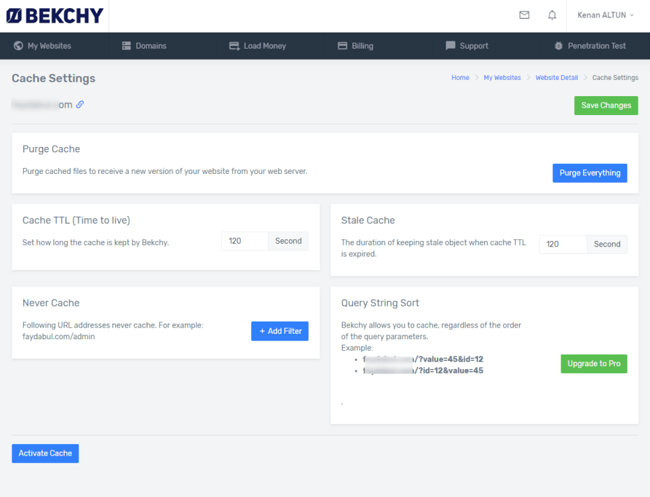Click the bug icon beside Penetration Test
Image resolution: width=650 pixels, height=497 pixels.
tap(559, 45)
